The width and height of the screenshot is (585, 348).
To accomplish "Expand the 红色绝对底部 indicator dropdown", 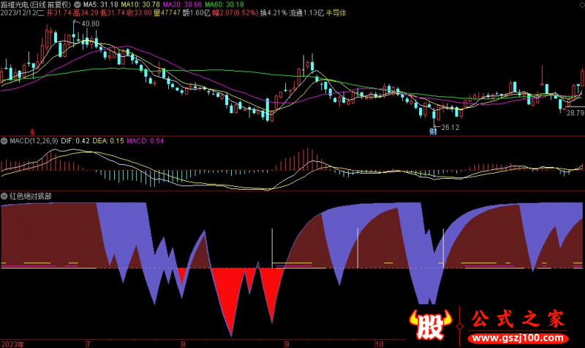I will 4,196.
